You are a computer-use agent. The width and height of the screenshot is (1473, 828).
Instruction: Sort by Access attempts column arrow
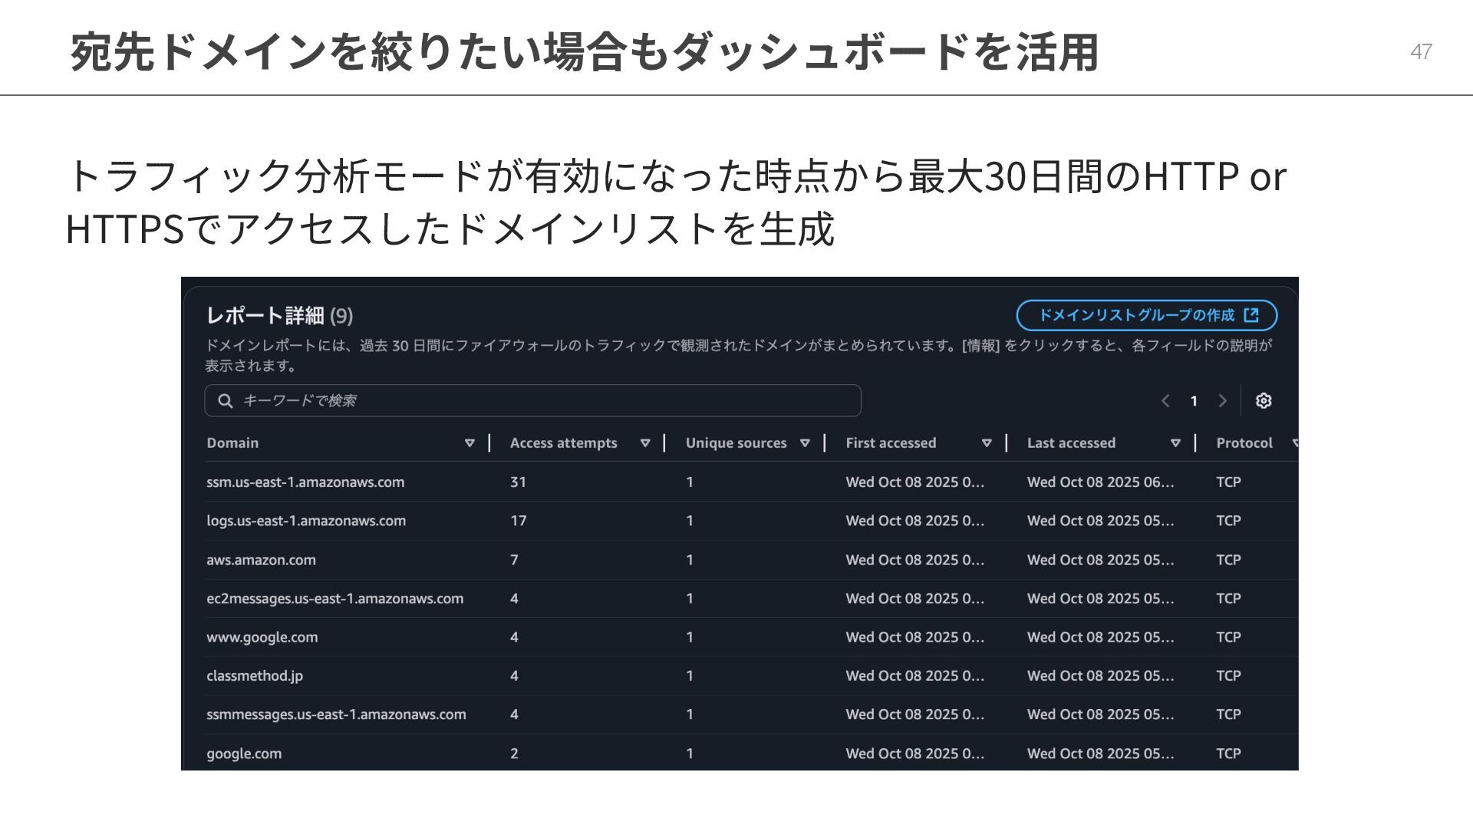click(x=645, y=443)
